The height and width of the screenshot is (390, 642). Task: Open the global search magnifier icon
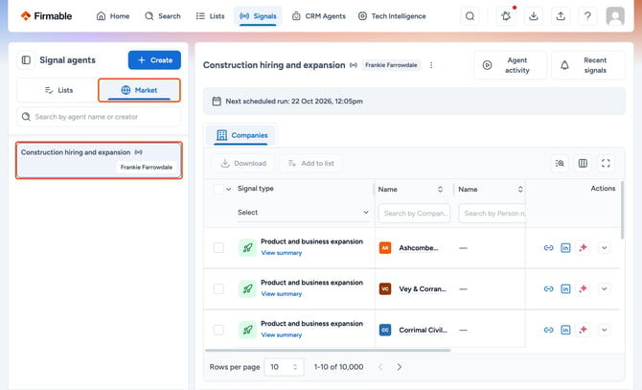pyautogui.click(x=470, y=16)
